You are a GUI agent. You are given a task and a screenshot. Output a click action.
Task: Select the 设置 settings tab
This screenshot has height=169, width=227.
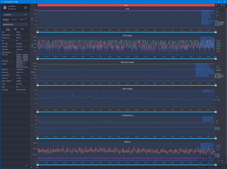(x=15, y=29)
